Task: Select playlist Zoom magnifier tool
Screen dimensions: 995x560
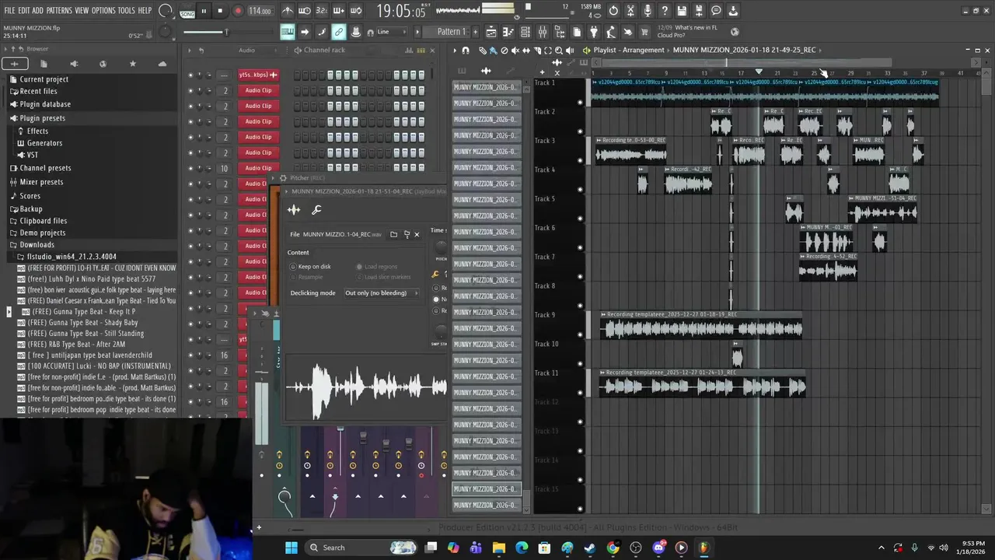Action: (x=559, y=50)
